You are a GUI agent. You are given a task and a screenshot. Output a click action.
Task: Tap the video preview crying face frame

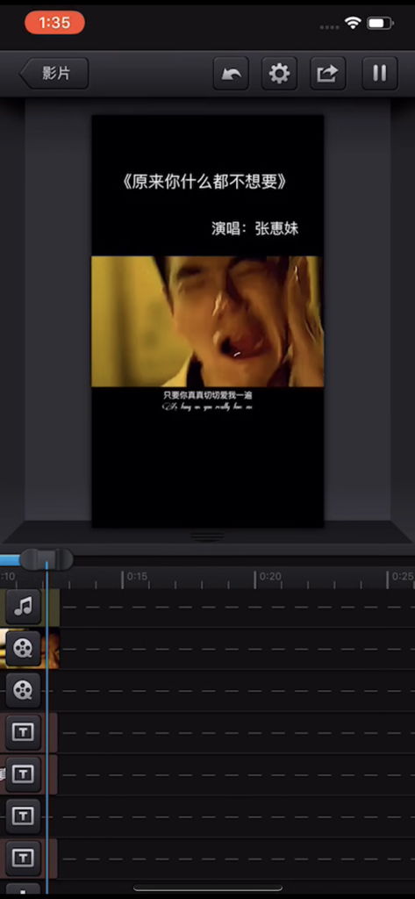[x=207, y=321]
